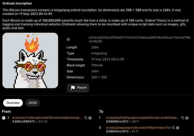
Task: Click the Block height value 790468
Action: point(97,65)
